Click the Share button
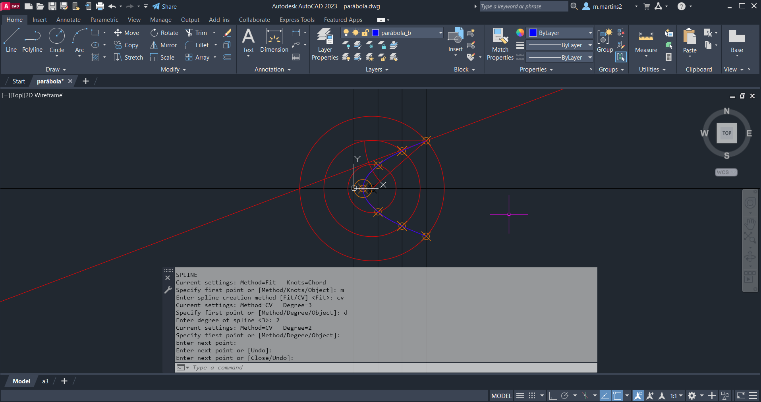 [164, 6]
